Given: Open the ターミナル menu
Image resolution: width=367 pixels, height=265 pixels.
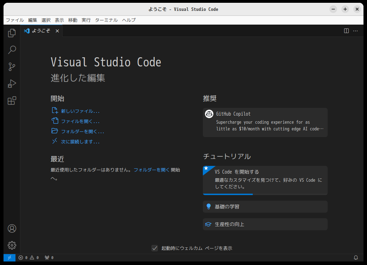Looking at the screenshot, I should pos(106,20).
